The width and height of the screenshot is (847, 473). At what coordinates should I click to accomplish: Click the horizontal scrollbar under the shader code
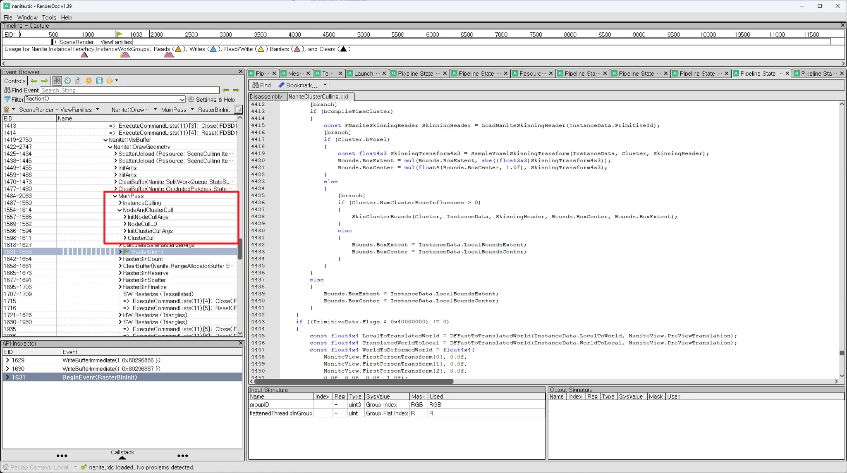coord(354,381)
